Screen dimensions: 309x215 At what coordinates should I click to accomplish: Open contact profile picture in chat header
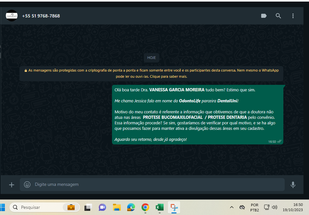(12, 16)
